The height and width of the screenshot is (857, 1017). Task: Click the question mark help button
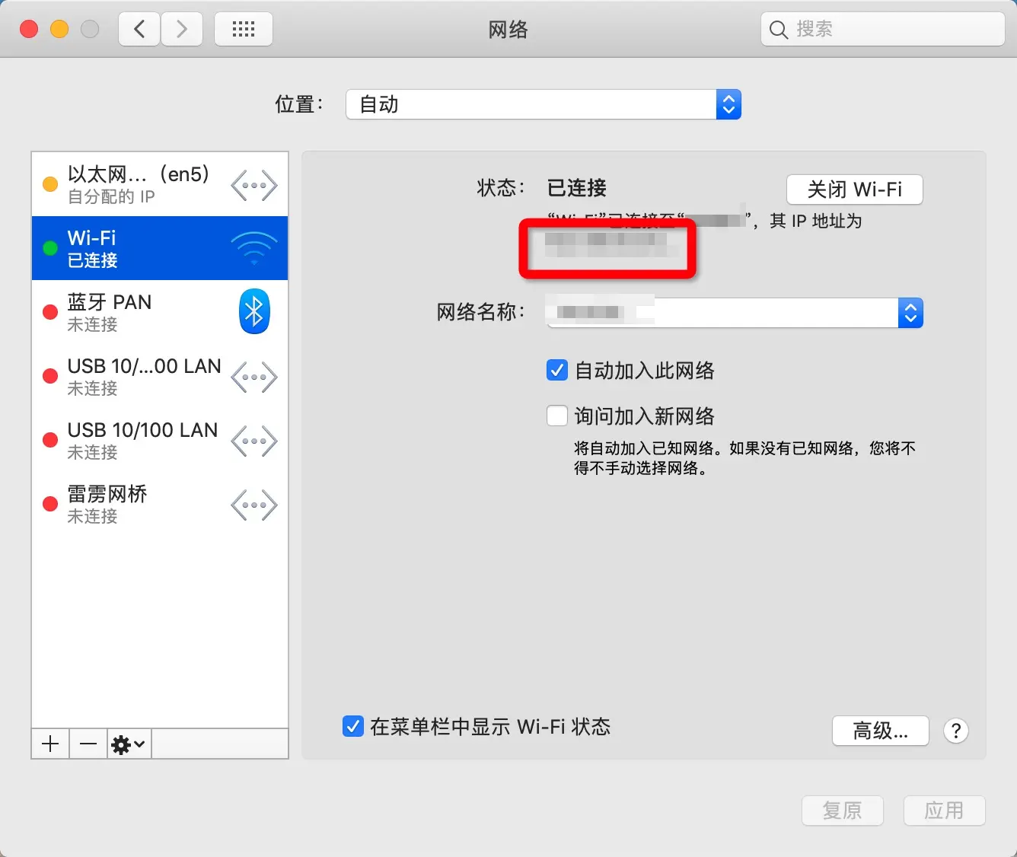coord(955,731)
